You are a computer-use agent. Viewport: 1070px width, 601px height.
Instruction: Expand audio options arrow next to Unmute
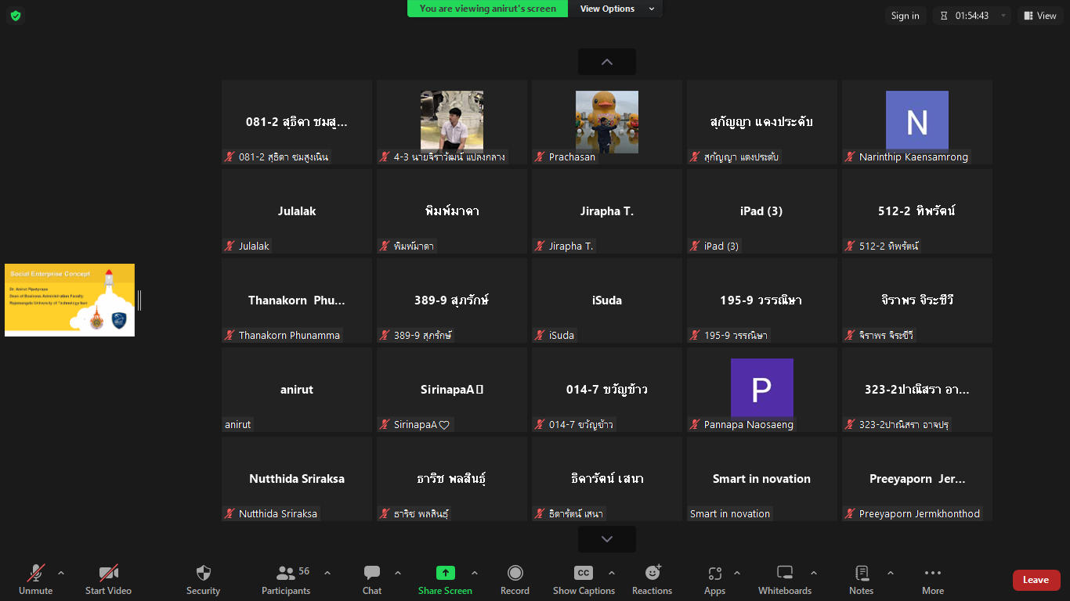point(61,573)
